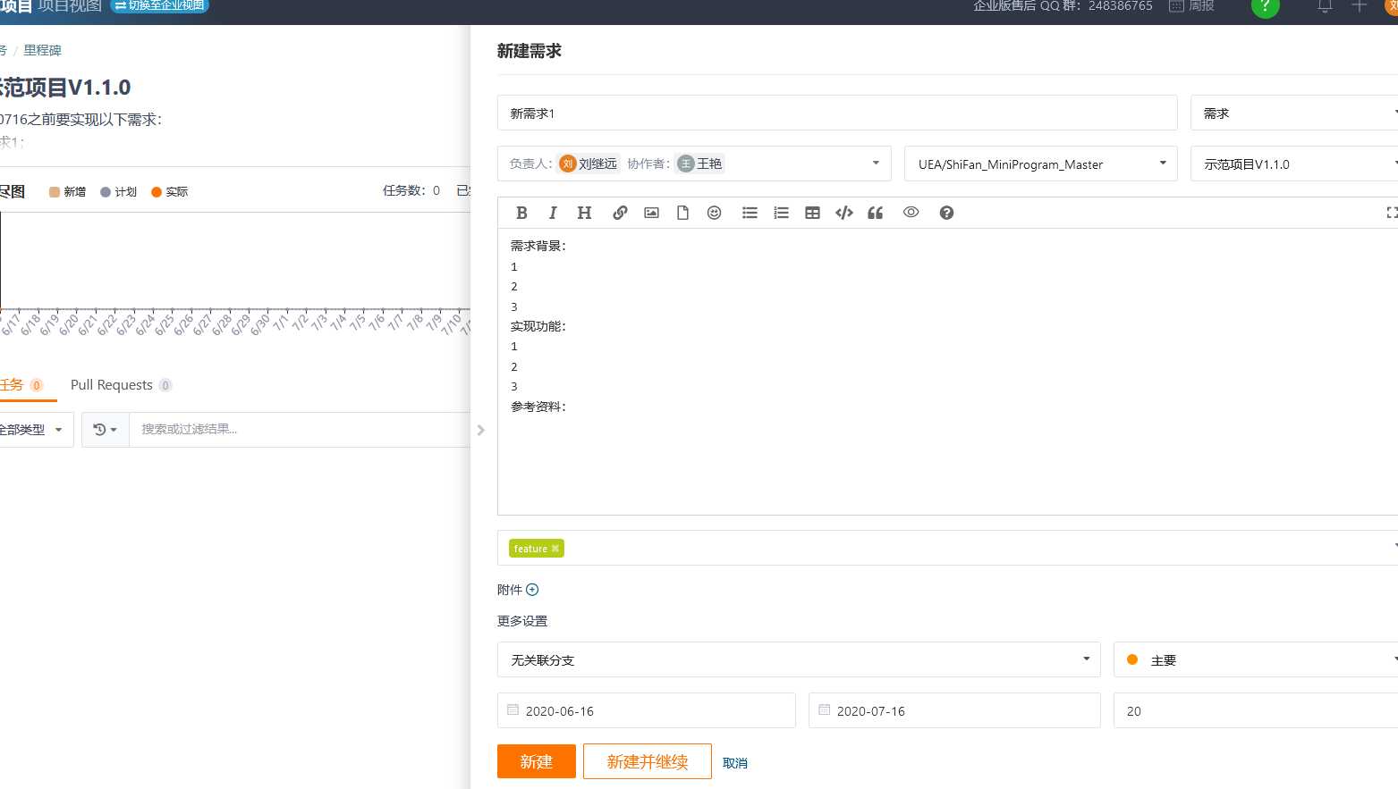Toggle editor preview with eye icon
The image size is (1398, 789).
click(x=911, y=213)
